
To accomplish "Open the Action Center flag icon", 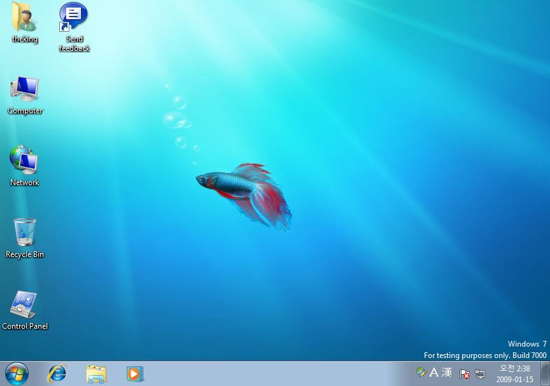I will click(x=465, y=374).
